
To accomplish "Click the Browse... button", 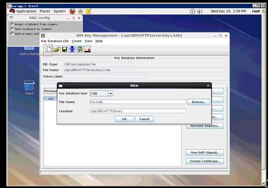I will point(198,102).
